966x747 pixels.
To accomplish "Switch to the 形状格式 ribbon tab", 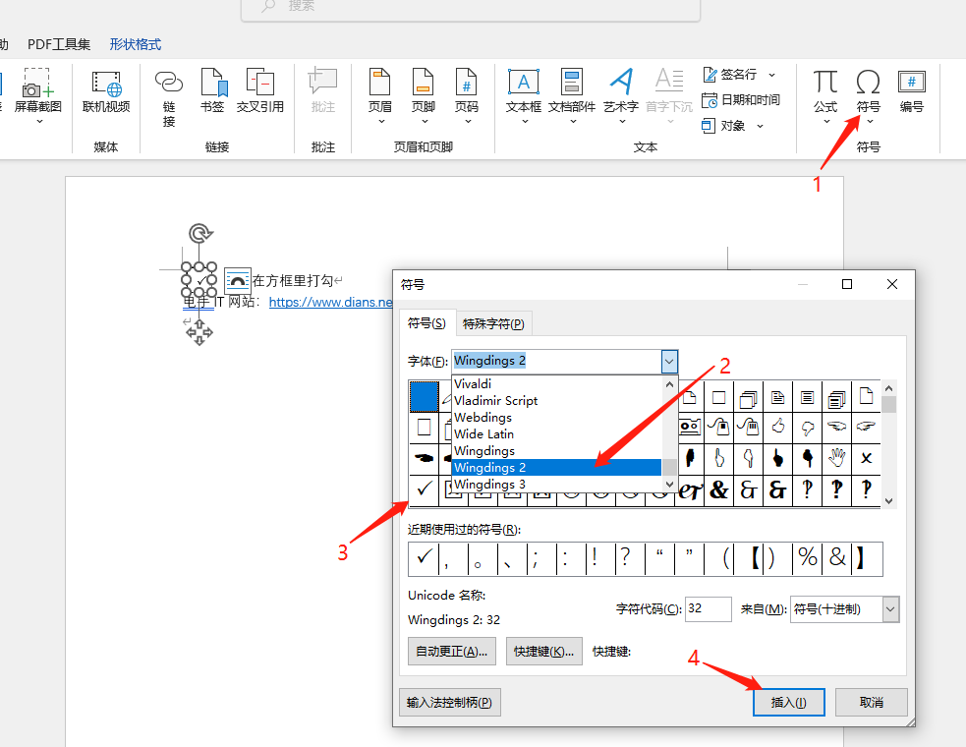I will pyautogui.click(x=135, y=43).
